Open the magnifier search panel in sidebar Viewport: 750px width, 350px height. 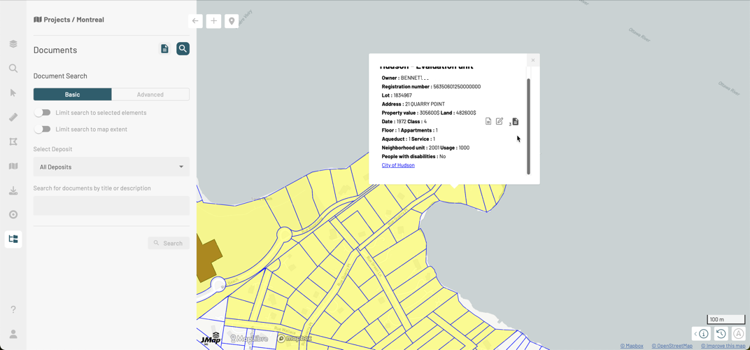pos(13,69)
